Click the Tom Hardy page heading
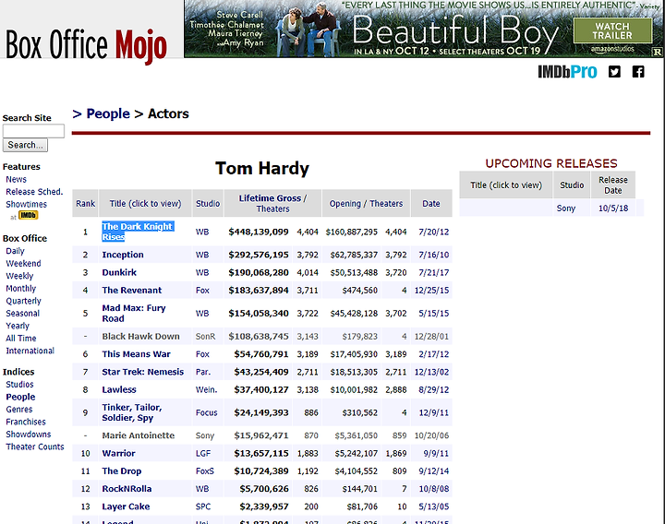The width and height of the screenshot is (665, 524). (x=262, y=168)
